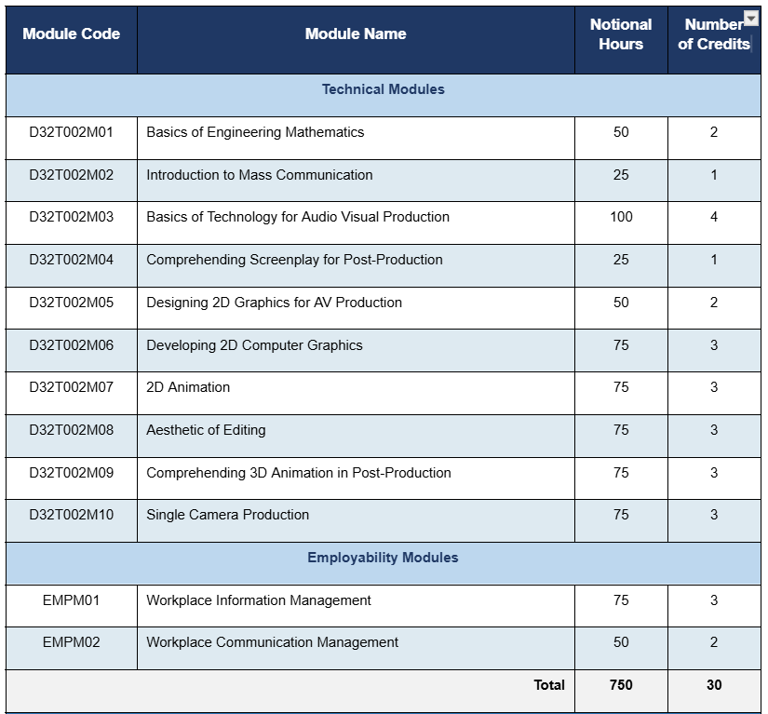Image resolution: width=768 pixels, height=714 pixels.
Task: Click the EMPM01 module code cell
Action: (72, 600)
